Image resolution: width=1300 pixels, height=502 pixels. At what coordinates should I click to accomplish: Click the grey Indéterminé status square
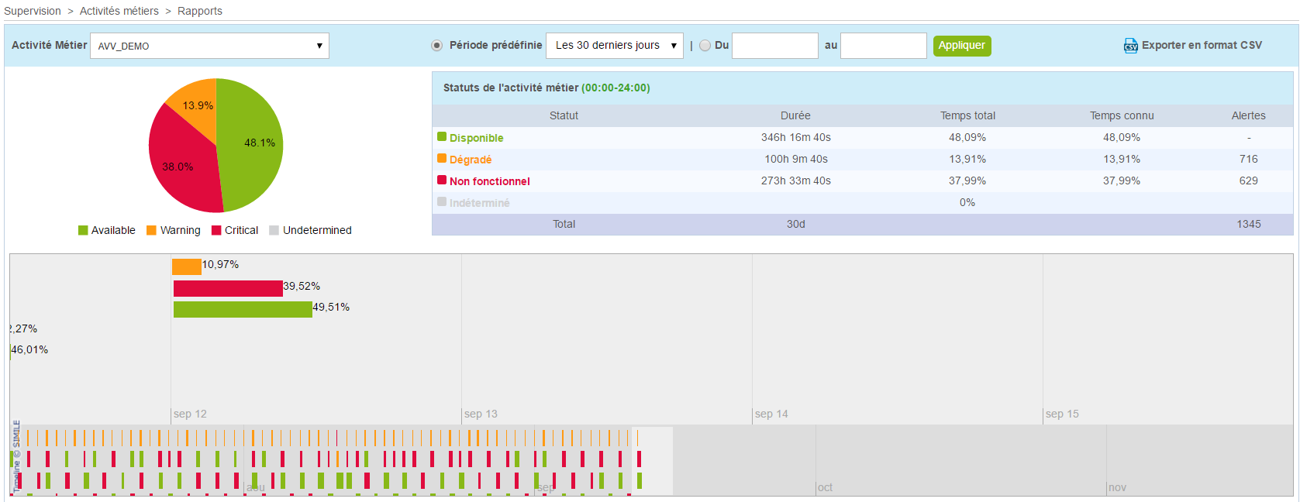(442, 202)
